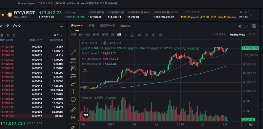Image resolution: width=263 pixels, height=129 pixels.
Task: Take chart snapshot with camera icon
Action: (x=147, y=35)
